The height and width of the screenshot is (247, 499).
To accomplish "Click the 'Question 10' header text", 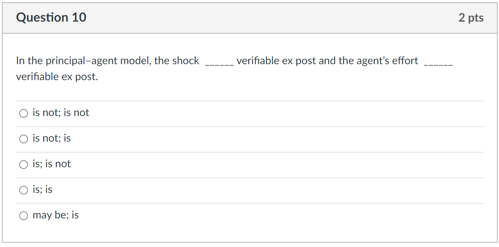I will 51,17.
